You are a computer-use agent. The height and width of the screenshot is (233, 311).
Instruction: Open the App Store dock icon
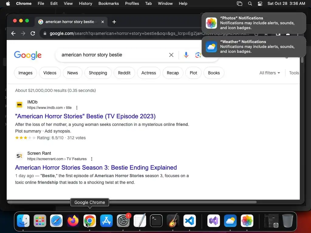tap(106, 221)
